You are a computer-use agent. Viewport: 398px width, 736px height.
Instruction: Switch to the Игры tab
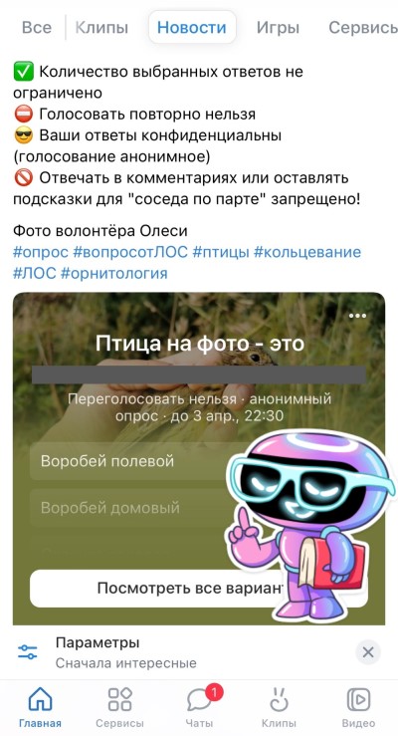click(278, 27)
